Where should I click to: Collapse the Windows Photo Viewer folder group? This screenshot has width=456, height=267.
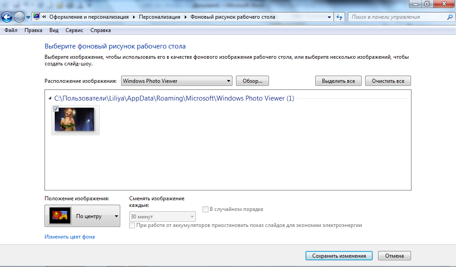(50, 98)
